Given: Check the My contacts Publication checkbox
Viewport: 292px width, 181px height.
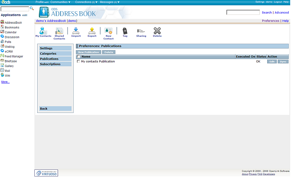Looking at the screenshot, I should point(78,62).
